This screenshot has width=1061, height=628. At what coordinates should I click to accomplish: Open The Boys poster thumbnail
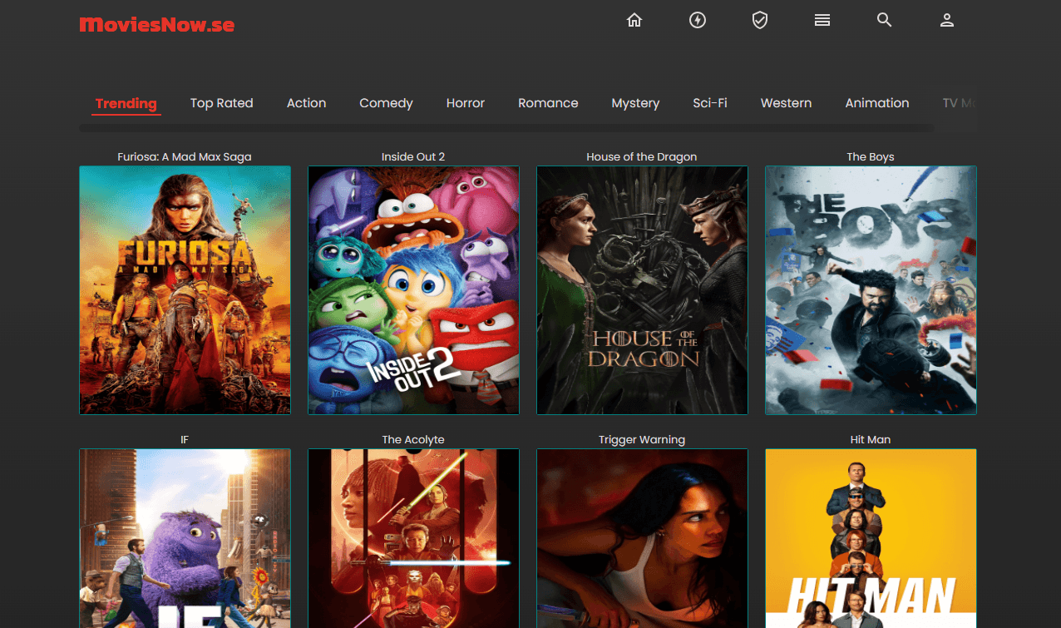coord(871,289)
